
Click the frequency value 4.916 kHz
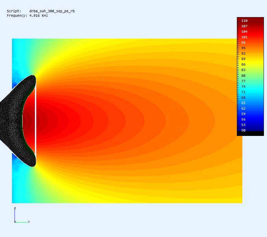click(x=38, y=15)
